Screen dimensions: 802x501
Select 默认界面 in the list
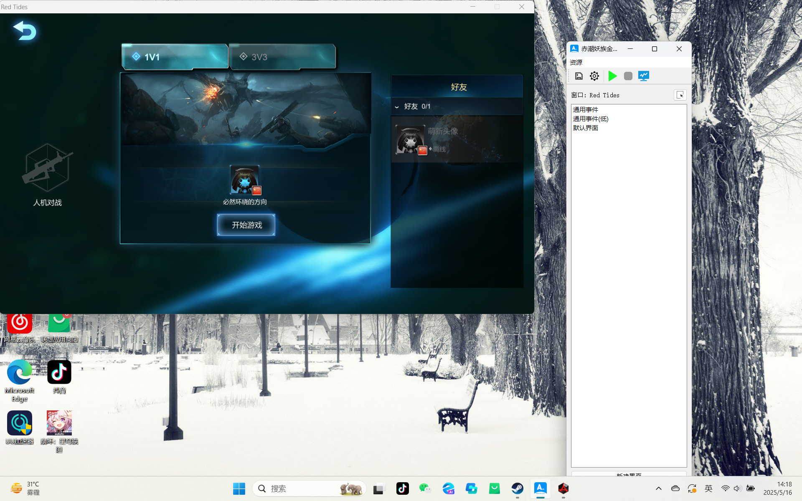coord(586,128)
